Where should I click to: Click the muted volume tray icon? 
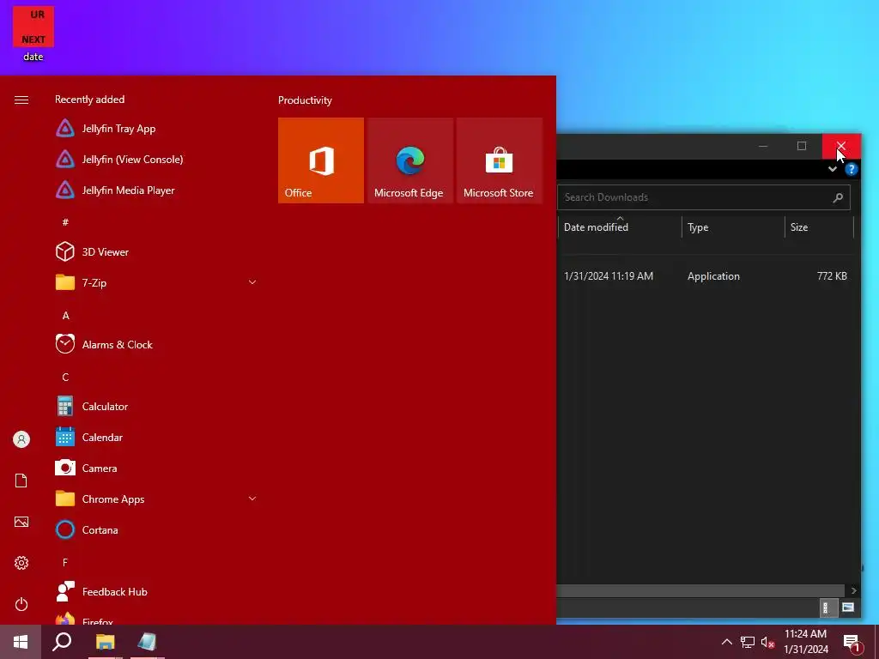(767, 642)
